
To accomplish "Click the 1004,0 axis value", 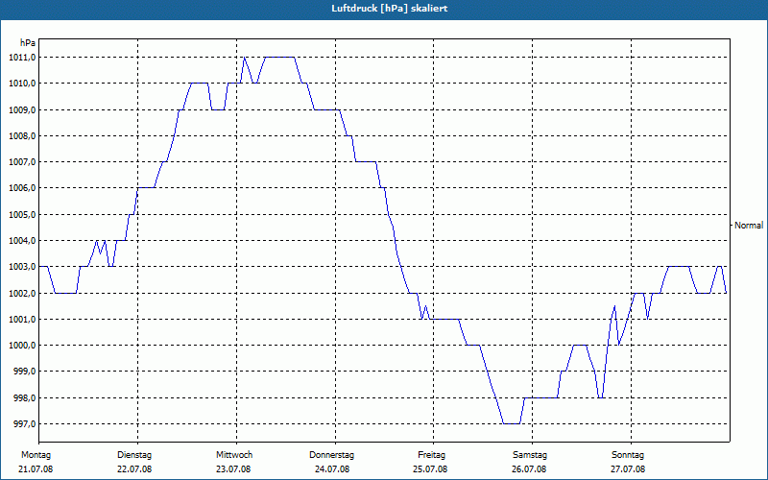I will [x=22, y=241].
